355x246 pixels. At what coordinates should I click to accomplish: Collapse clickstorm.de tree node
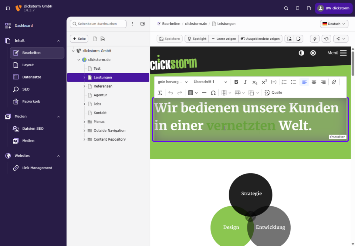[x=79, y=60]
